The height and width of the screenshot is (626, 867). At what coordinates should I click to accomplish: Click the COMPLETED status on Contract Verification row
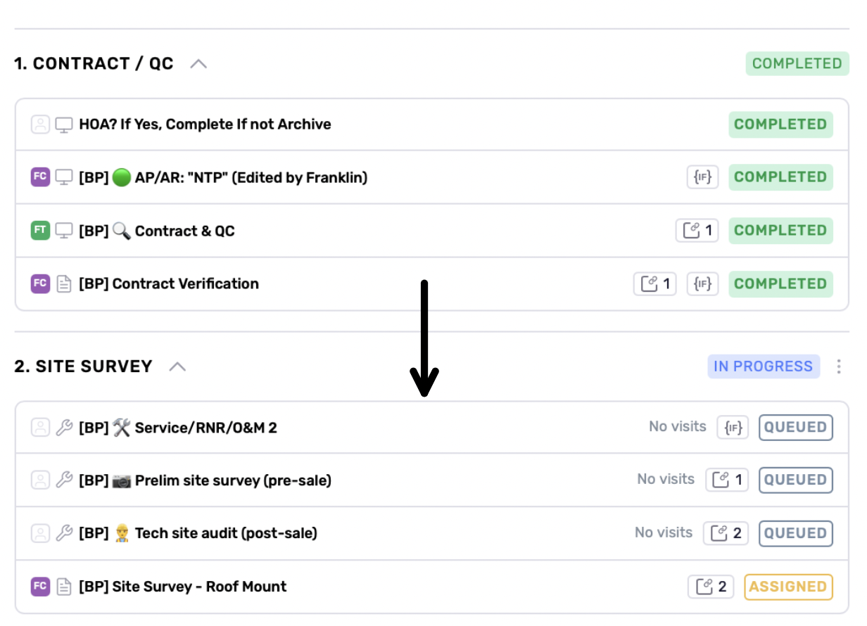pos(780,284)
